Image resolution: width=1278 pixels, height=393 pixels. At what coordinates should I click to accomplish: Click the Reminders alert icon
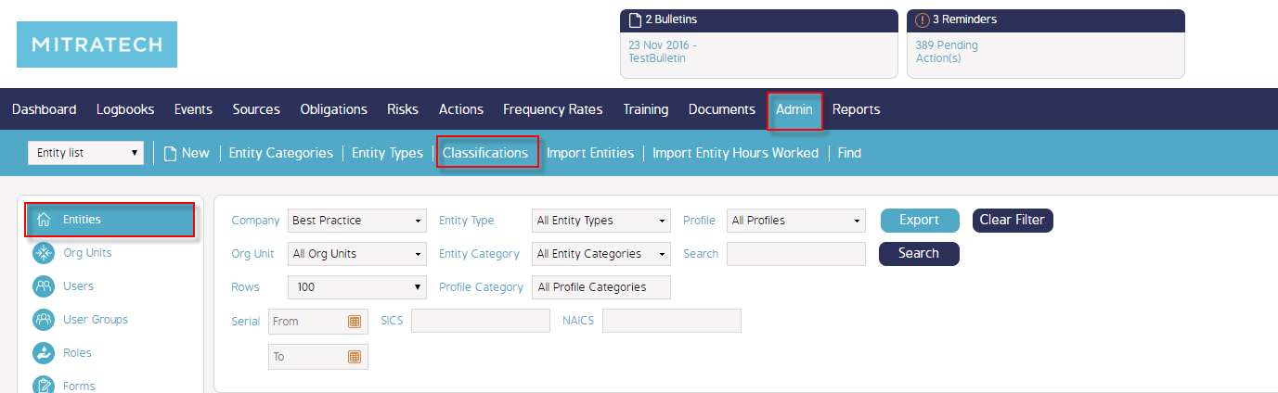[x=922, y=19]
